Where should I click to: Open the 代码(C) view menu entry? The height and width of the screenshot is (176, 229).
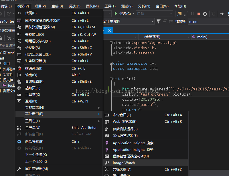(x=59, y=13)
